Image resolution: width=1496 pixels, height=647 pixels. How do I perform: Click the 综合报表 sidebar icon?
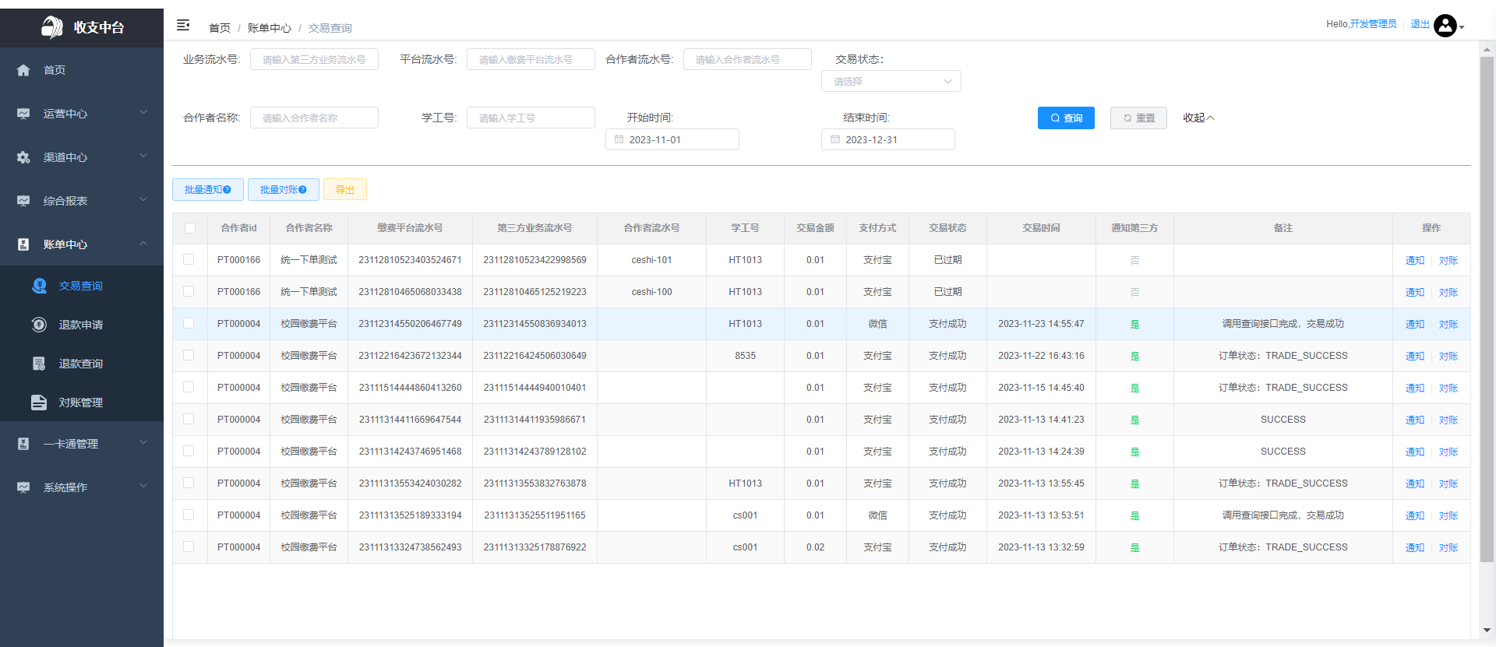tap(23, 201)
